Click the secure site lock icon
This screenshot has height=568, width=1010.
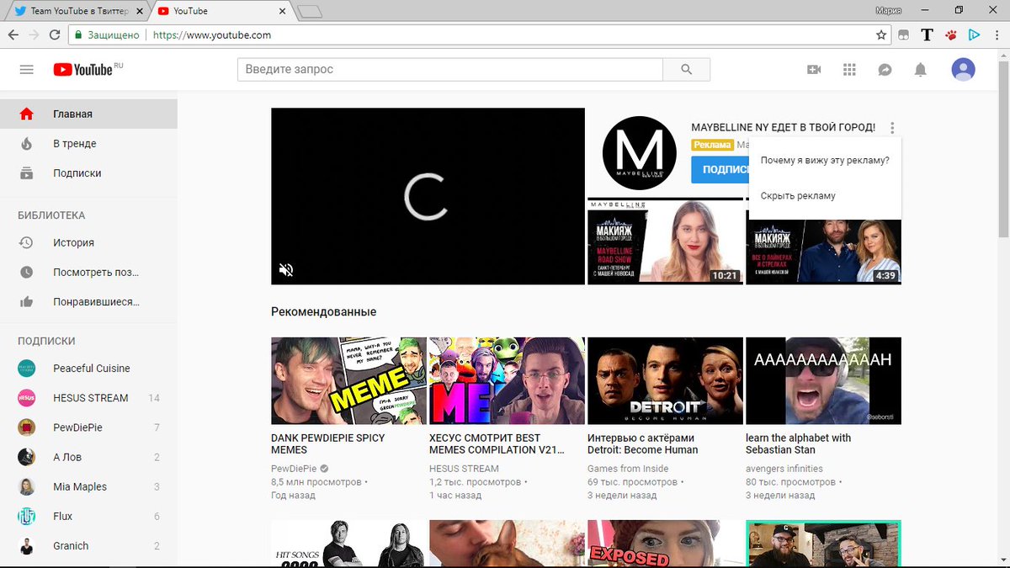click(x=78, y=35)
